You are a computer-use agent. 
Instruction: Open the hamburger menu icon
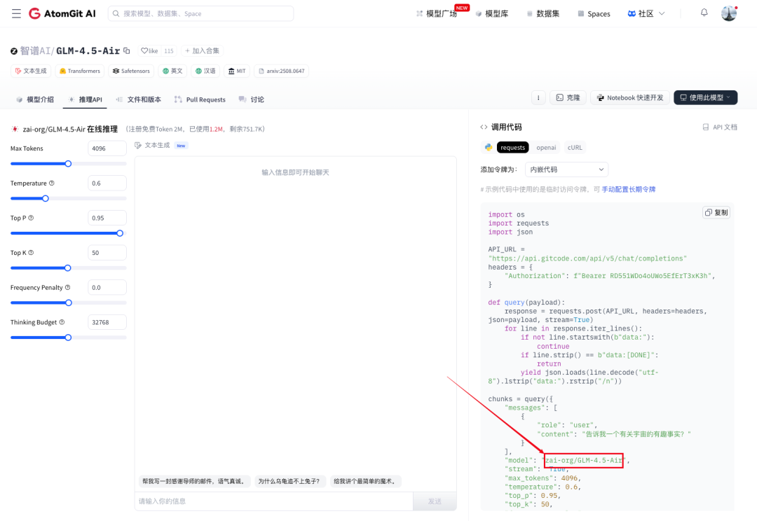16,13
